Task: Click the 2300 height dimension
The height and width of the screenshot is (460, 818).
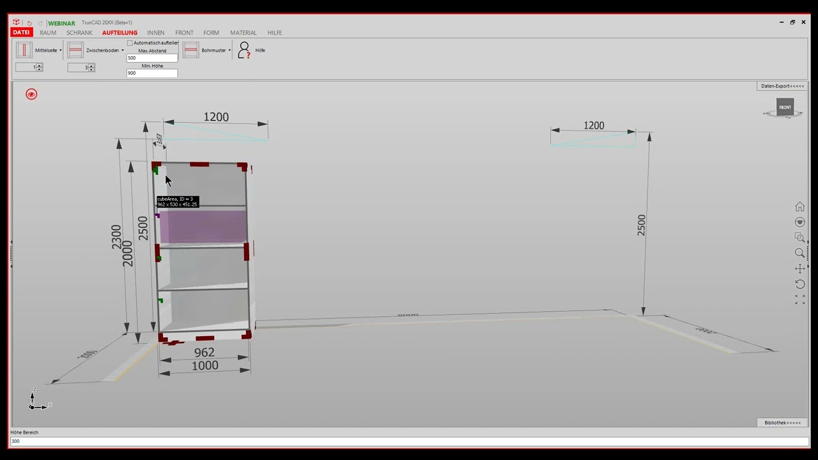Action: point(116,237)
